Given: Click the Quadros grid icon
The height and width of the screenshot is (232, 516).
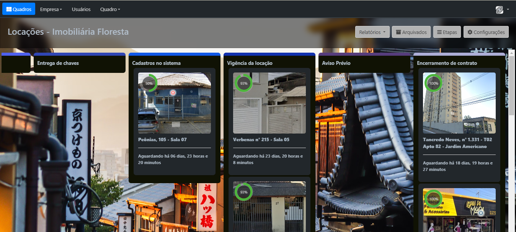Looking at the screenshot, I should point(9,9).
